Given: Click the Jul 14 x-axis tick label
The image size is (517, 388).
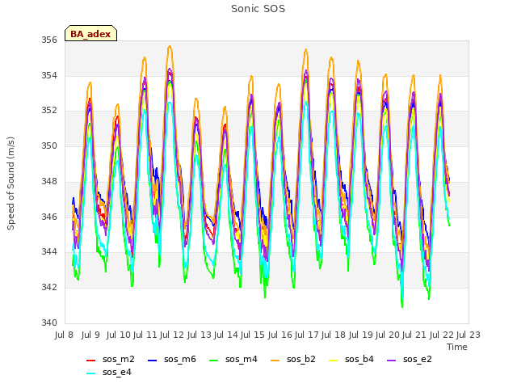Looking at the screenshot, I should coord(226,335).
